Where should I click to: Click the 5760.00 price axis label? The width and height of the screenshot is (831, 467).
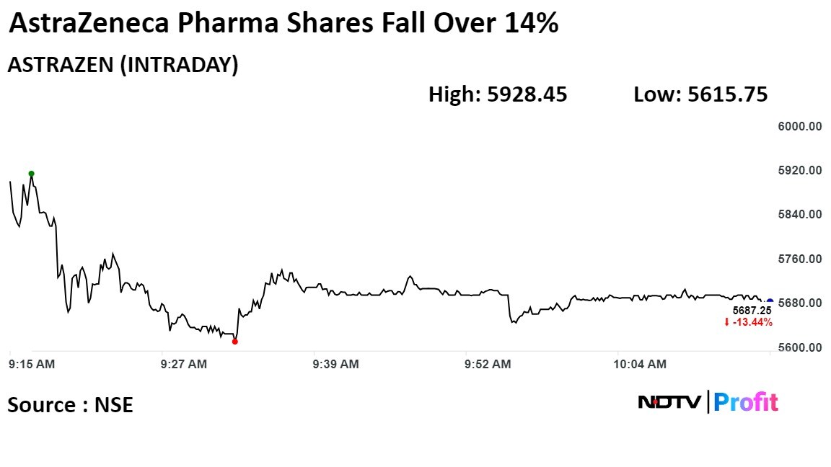pos(800,259)
